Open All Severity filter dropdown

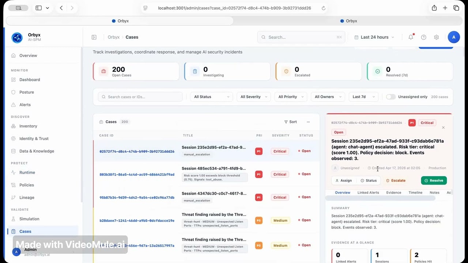pos(254,97)
